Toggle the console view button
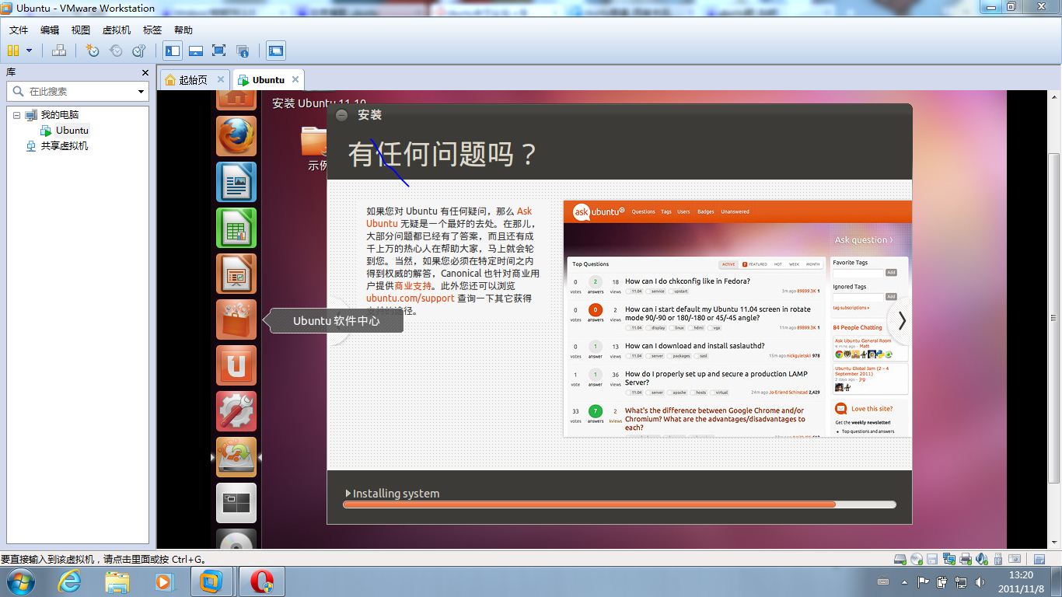1062x597 pixels. [276, 51]
